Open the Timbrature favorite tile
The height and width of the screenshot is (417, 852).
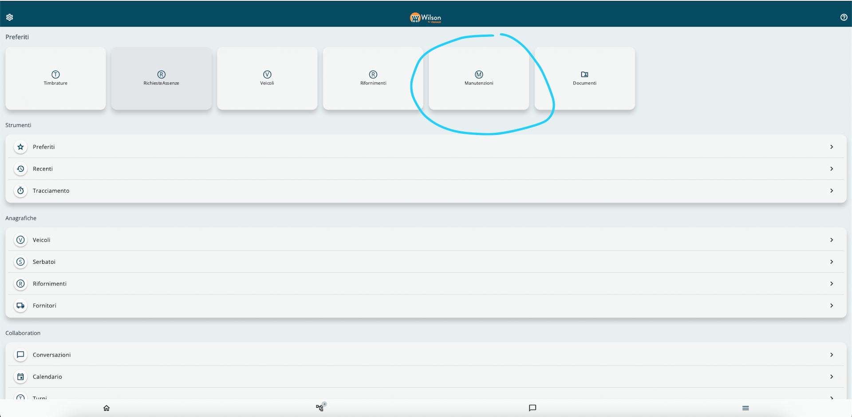(55, 78)
